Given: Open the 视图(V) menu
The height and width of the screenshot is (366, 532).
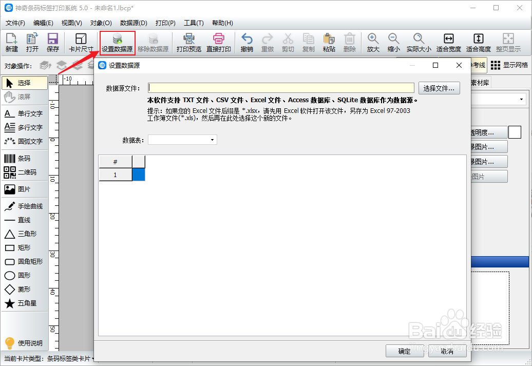Looking at the screenshot, I should (x=71, y=23).
